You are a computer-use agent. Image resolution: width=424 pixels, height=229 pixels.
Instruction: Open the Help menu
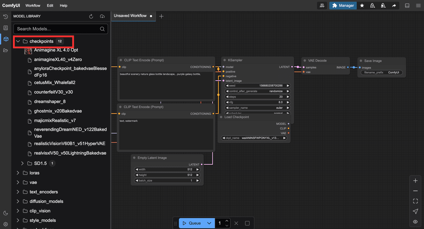[x=64, y=6]
